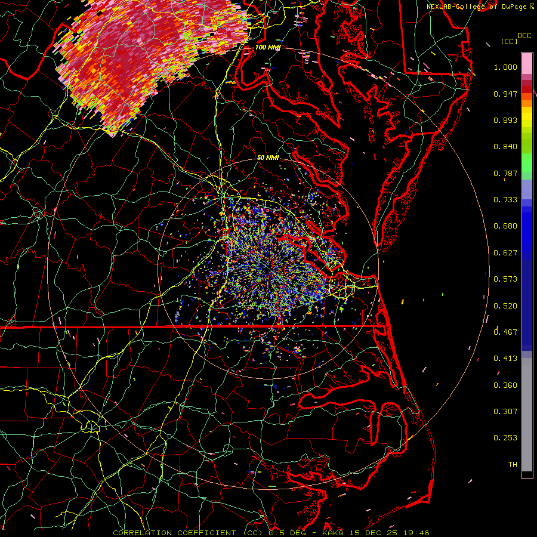The image size is (537, 537).
Task: Click the 0.253 legend value
Action: [x=505, y=438]
